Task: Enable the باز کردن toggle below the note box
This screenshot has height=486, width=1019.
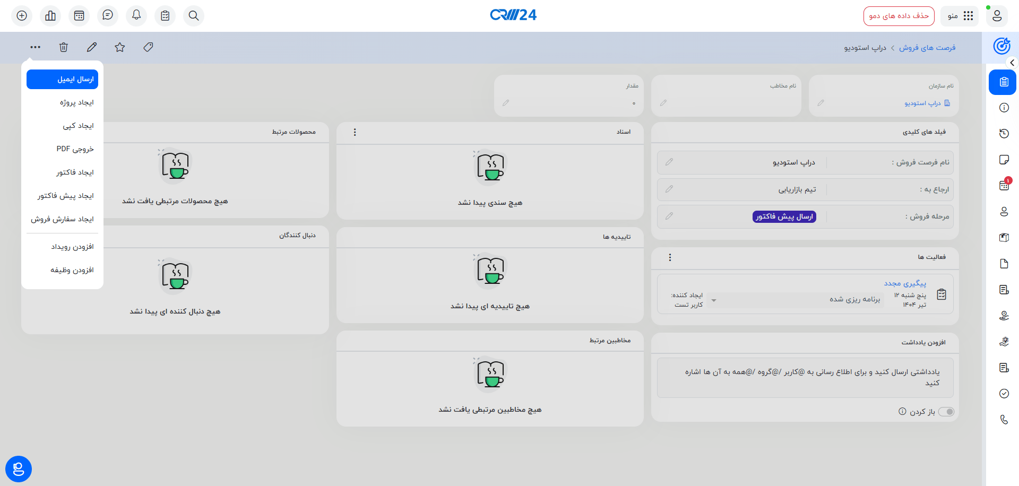Action: 946,411
